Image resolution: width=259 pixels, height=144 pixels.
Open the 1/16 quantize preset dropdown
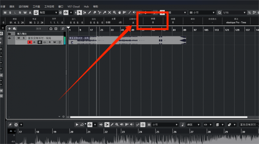coord(234,13)
